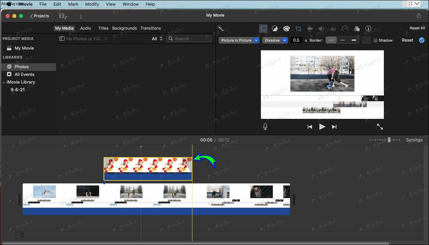Click the timeline zoom slider
This screenshot has height=245, width=429.
pos(384,140)
